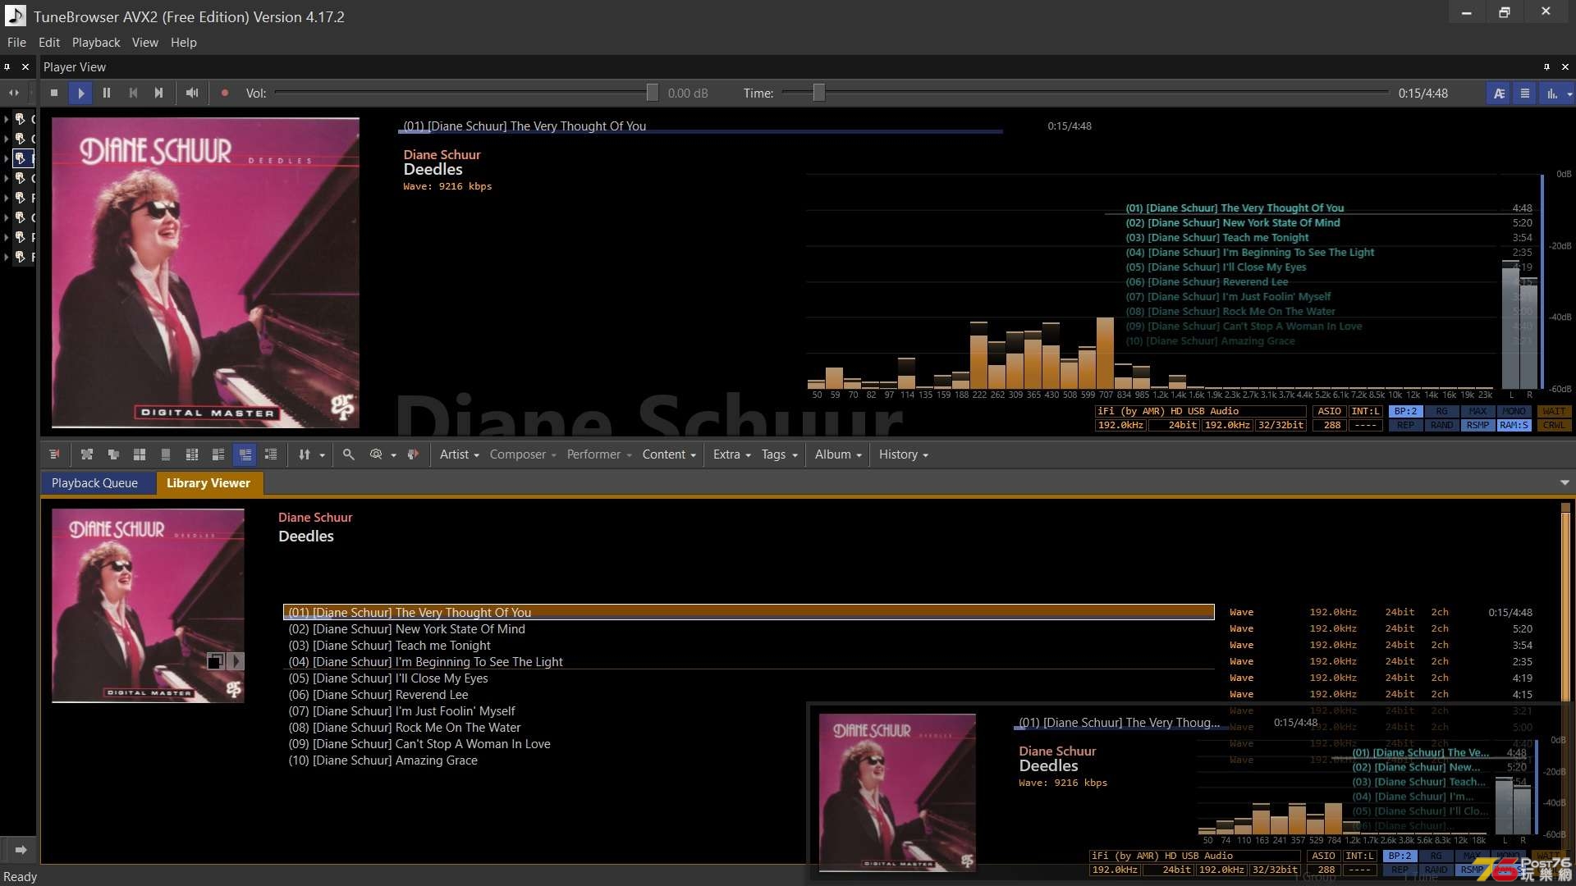This screenshot has height=886, width=1576.
Task: Click the tab list arrow at right of Library Viewer
Action: tap(1565, 483)
